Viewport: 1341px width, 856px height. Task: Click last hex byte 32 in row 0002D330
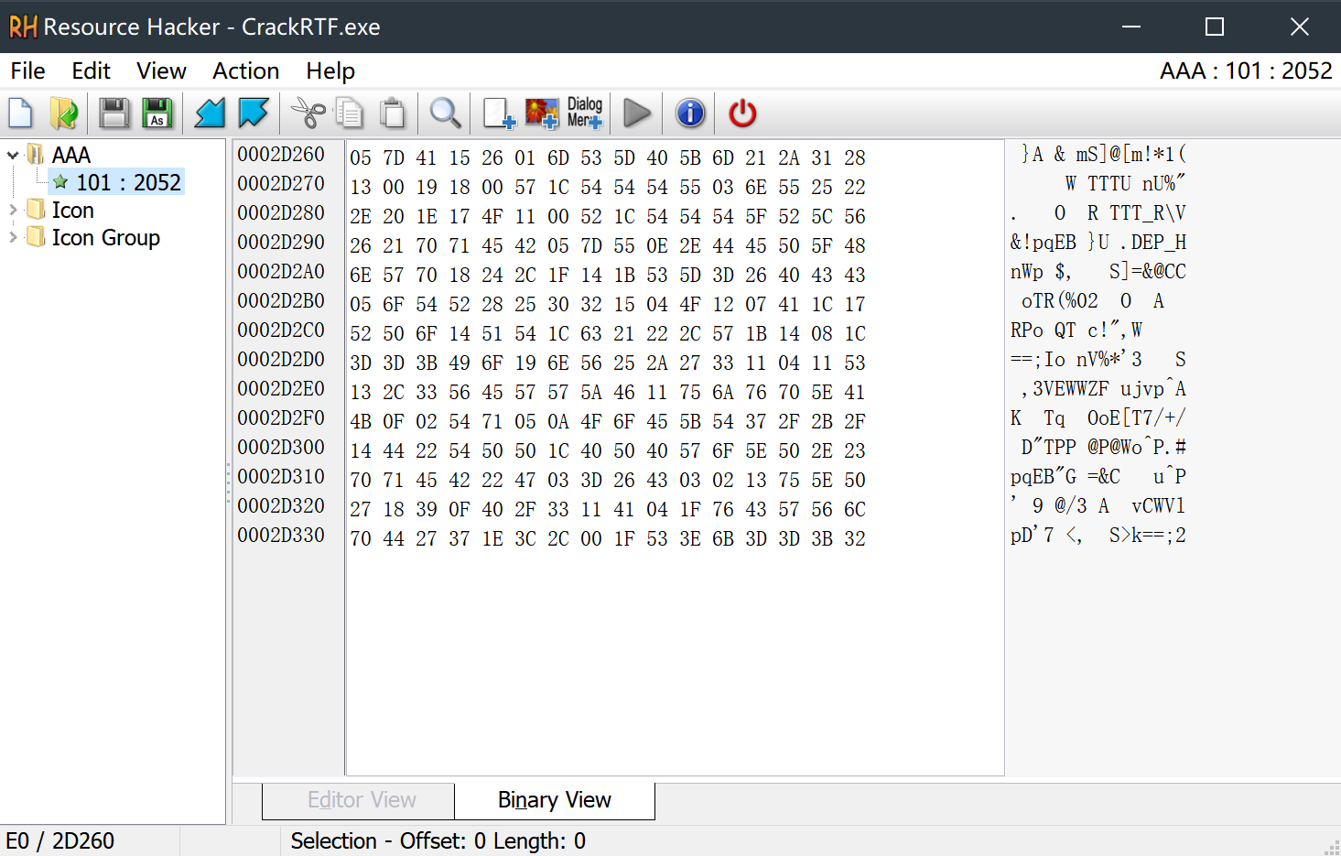coord(855,538)
